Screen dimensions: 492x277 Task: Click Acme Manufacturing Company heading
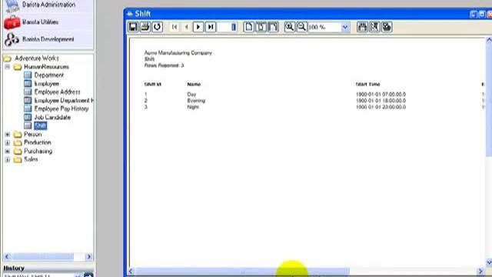[x=178, y=53]
